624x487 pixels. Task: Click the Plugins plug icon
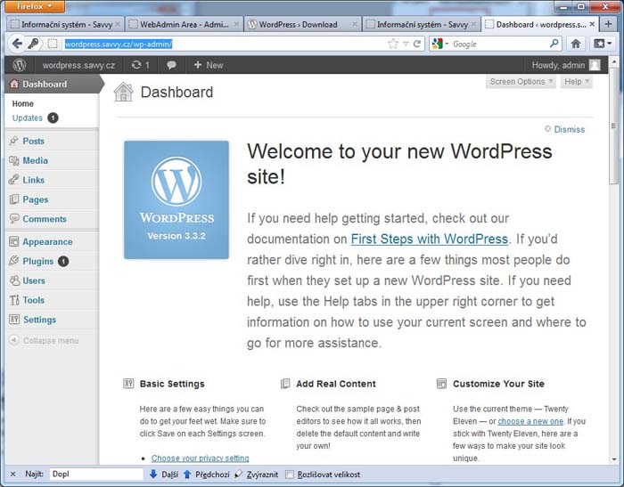tap(14, 261)
